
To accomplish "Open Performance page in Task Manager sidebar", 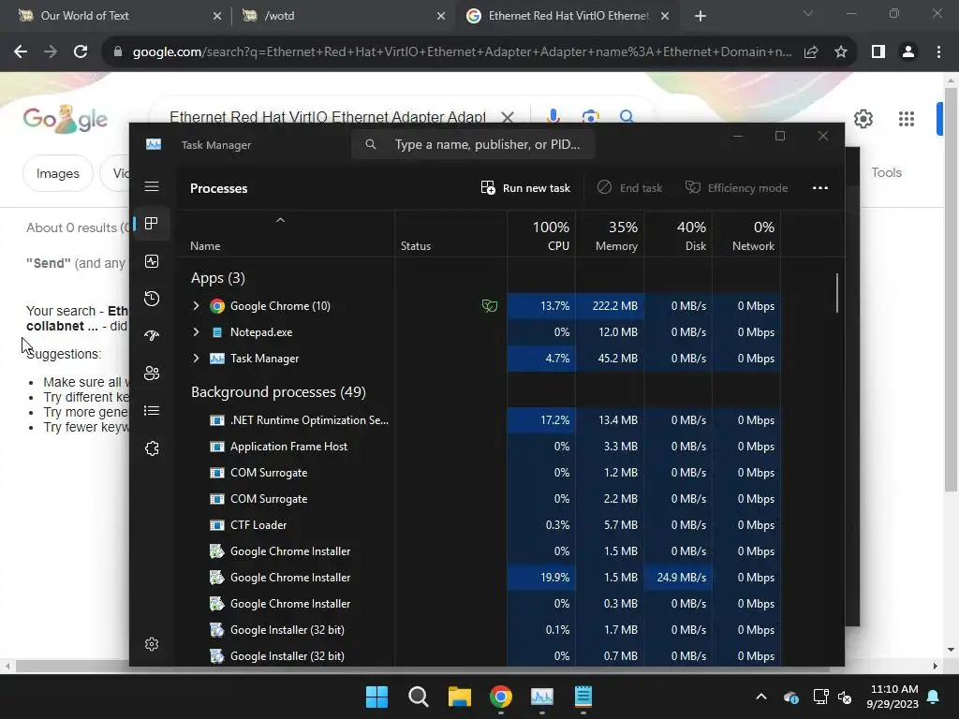I will click(x=152, y=261).
